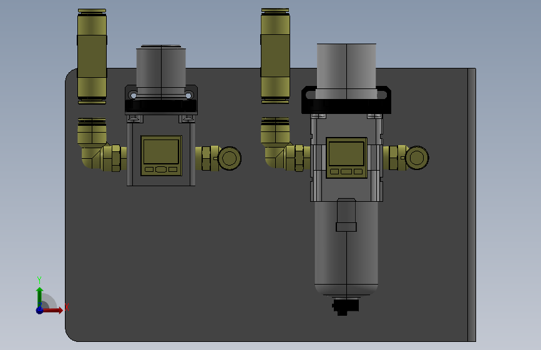Click the blue Z axis ball on triad
The width and height of the screenshot is (541, 350).
coord(40,310)
